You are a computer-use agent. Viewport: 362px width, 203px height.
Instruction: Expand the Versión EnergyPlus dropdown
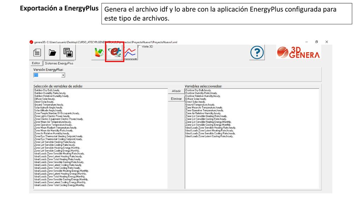coord(63,75)
